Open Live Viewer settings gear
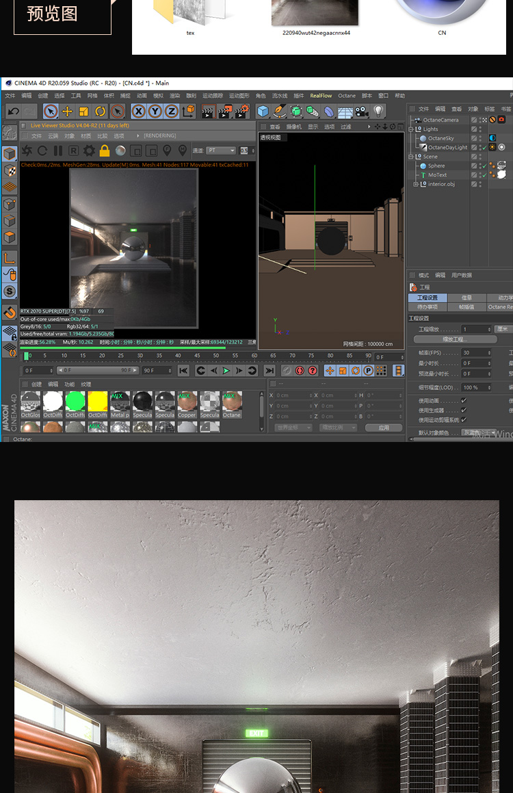The width and height of the screenshot is (513, 793). coord(89,151)
